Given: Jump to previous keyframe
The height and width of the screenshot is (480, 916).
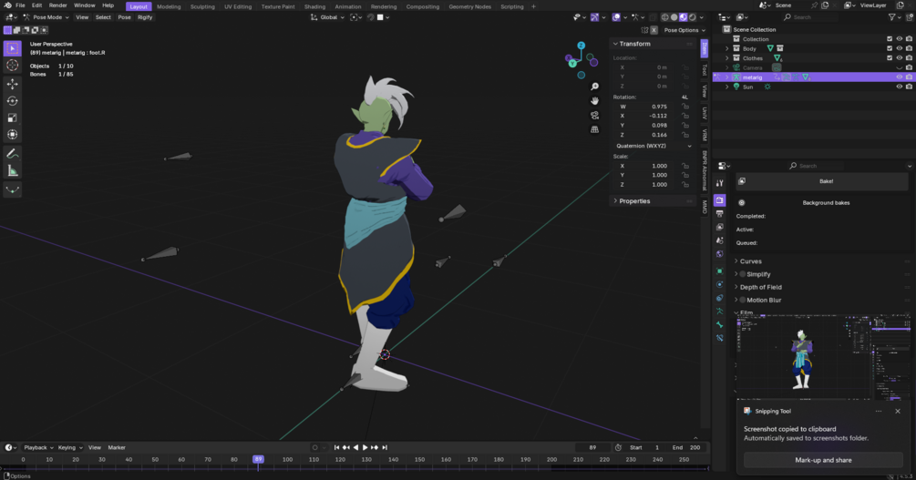Looking at the screenshot, I should 345,447.
